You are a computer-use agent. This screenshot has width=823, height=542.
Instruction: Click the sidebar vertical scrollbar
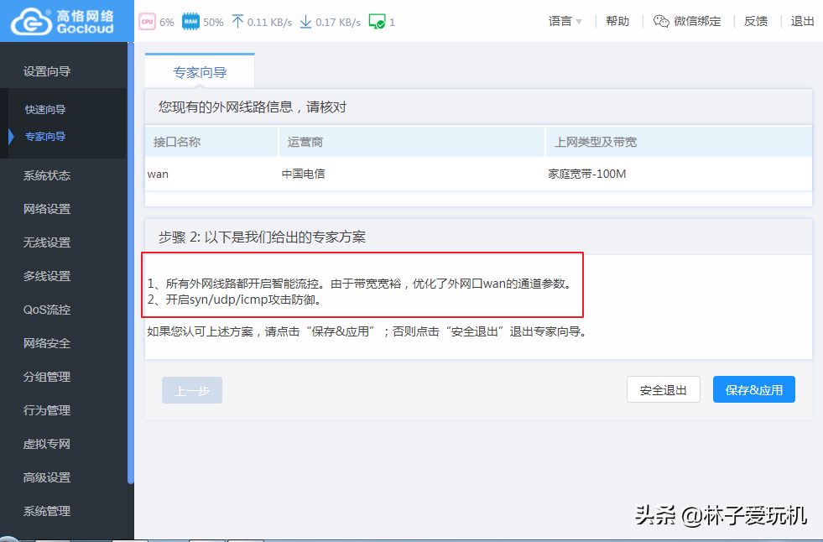tap(131, 263)
